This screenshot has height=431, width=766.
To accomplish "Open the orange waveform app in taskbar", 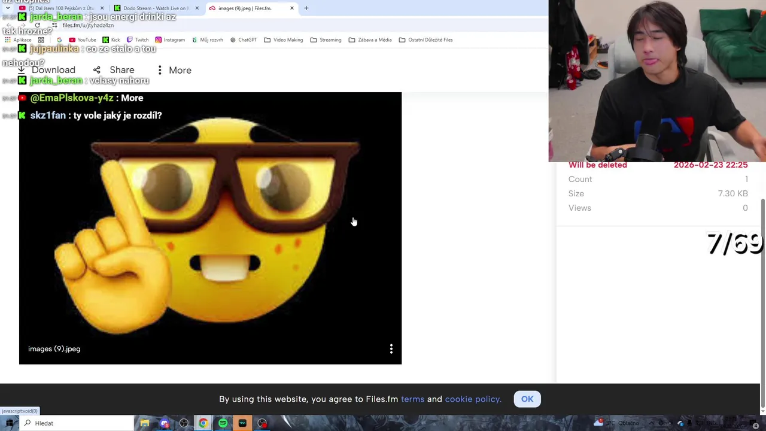I will [x=242, y=423].
